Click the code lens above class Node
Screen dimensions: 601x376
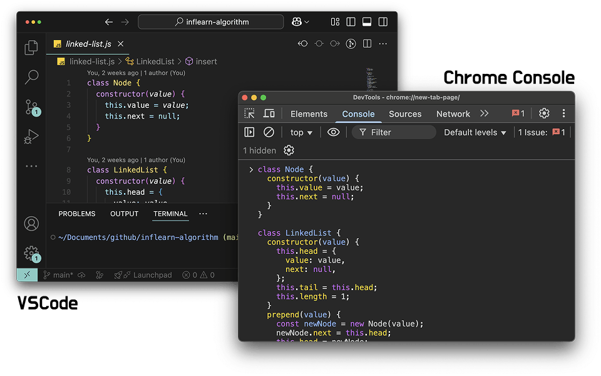tap(136, 73)
